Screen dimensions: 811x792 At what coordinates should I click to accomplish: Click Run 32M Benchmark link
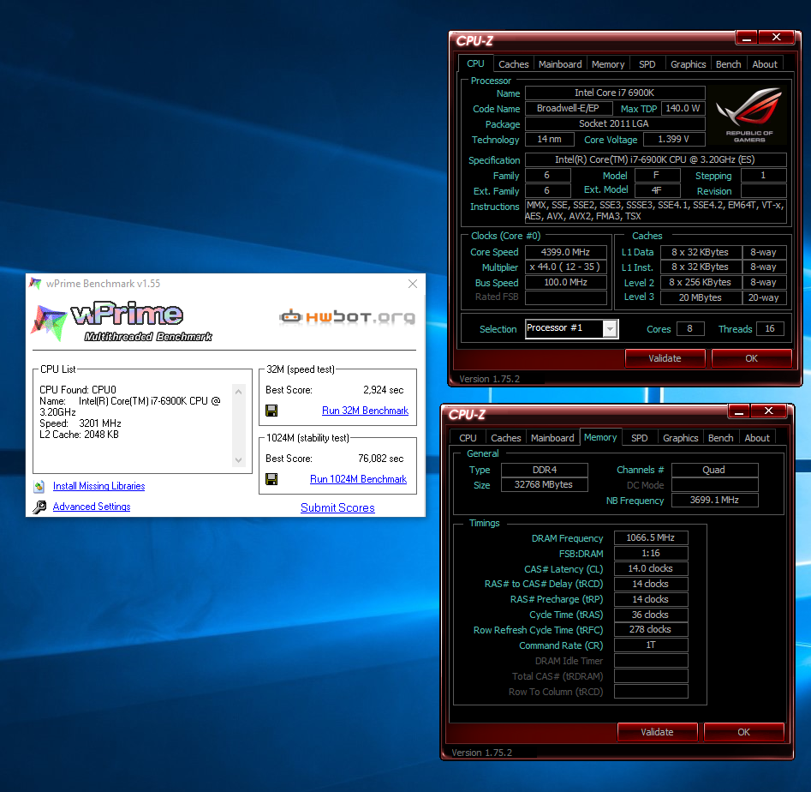pos(365,411)
